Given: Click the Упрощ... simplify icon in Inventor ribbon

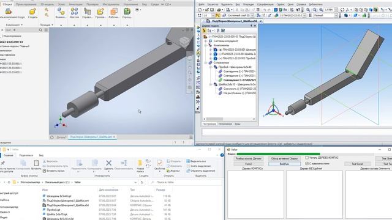Looking at the screenshot, I should tap(127, 12).
